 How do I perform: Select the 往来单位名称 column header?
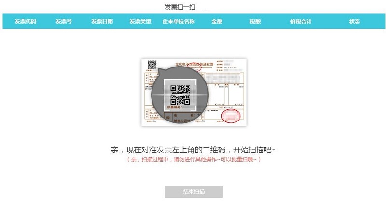179,21
